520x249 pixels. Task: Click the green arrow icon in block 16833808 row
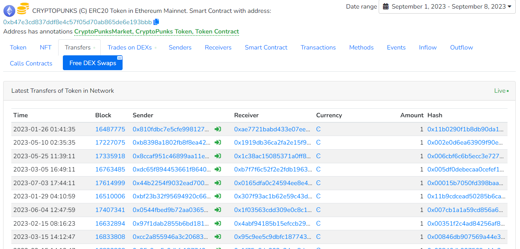[x=218, y=237]
